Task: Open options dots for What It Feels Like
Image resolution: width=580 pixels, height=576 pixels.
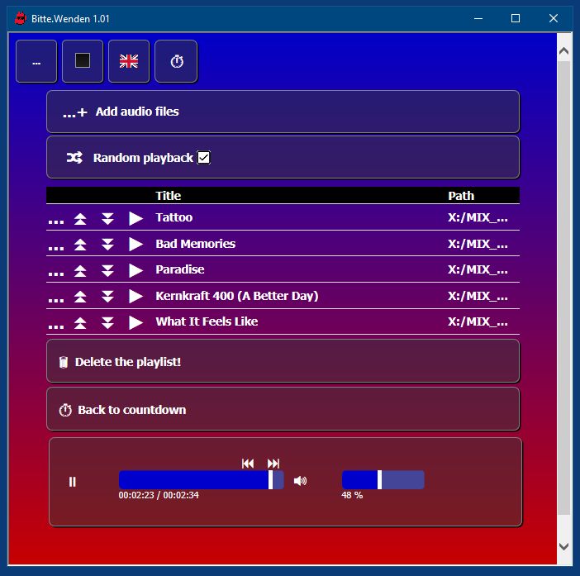Action: [x=56, y=326]
